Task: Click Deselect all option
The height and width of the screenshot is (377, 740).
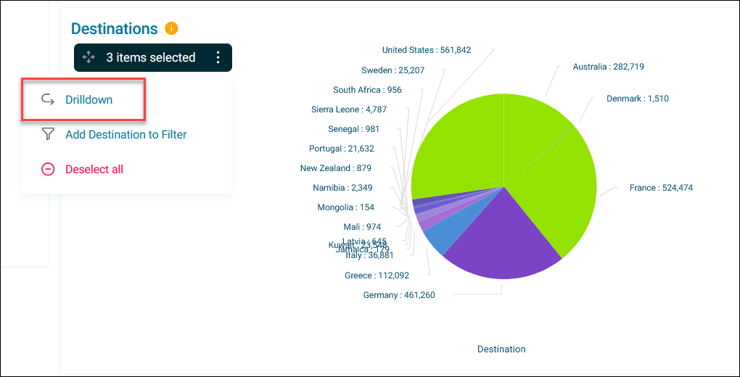Action: tap(94, 169)
